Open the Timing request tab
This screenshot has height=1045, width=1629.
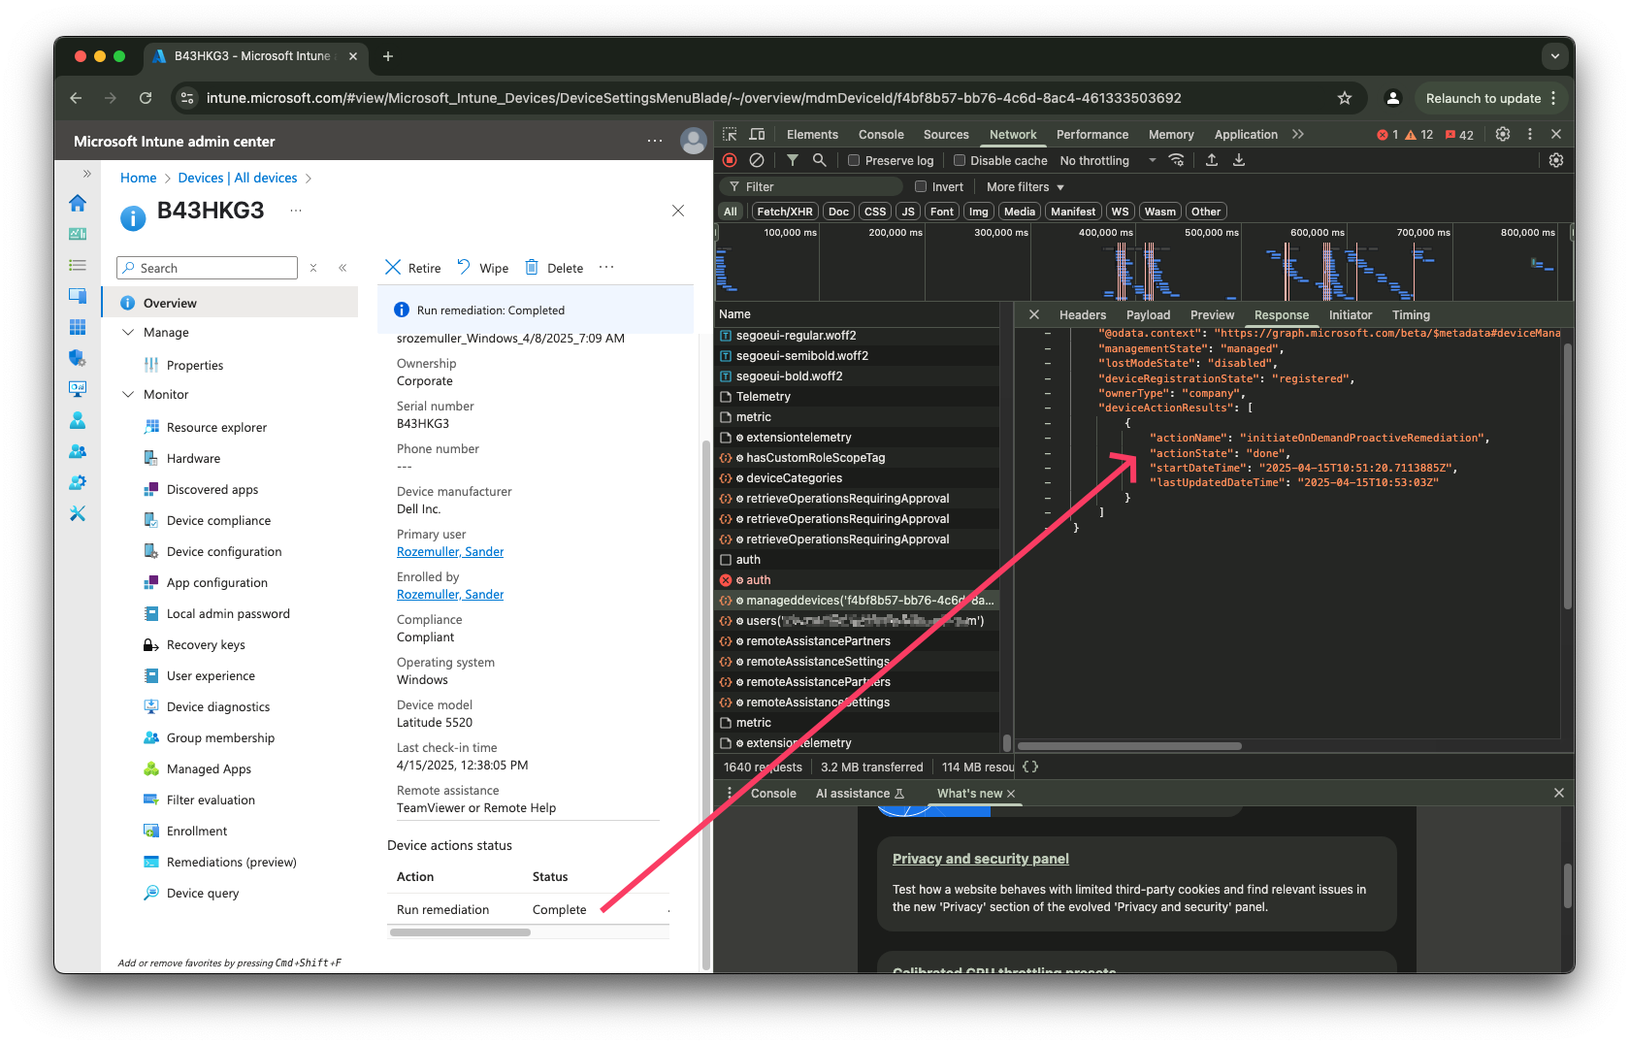(1411, 314)
